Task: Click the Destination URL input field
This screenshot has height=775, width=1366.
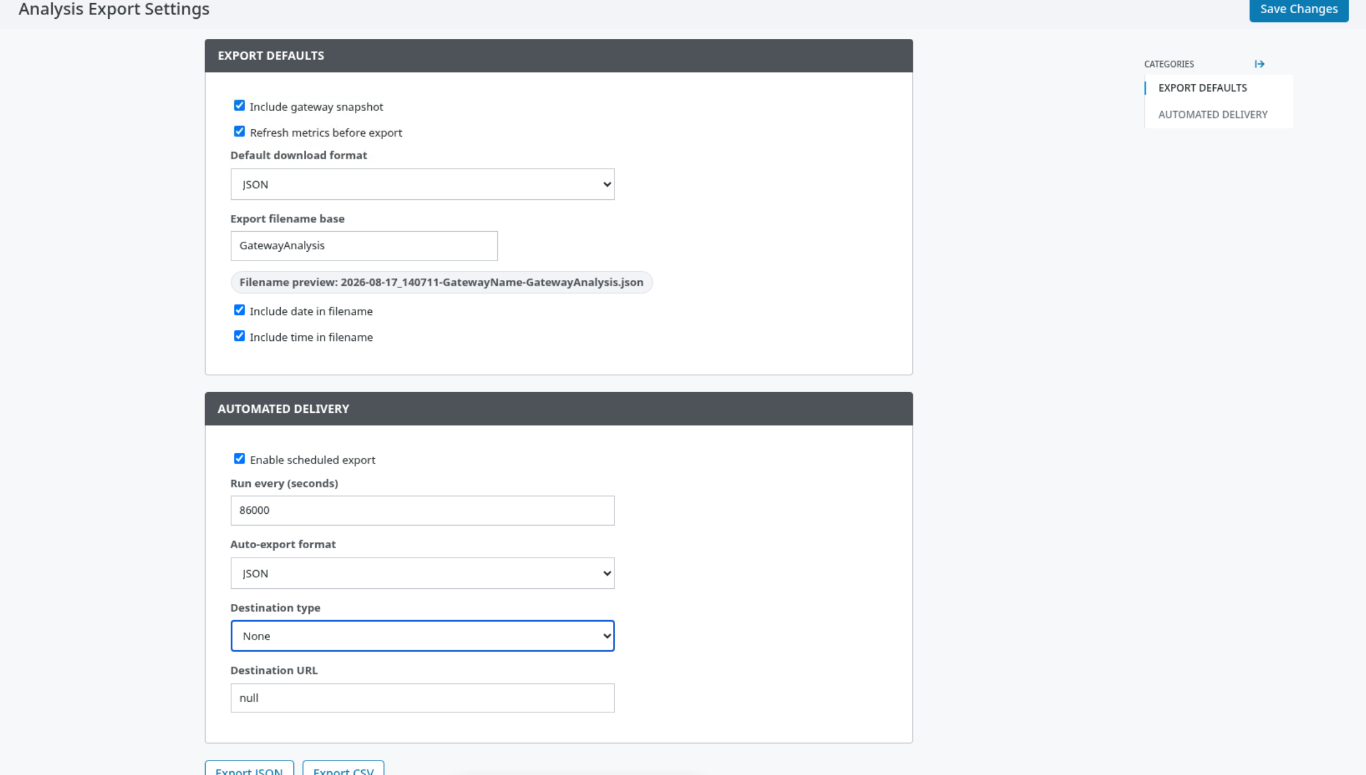Action: 422,698
